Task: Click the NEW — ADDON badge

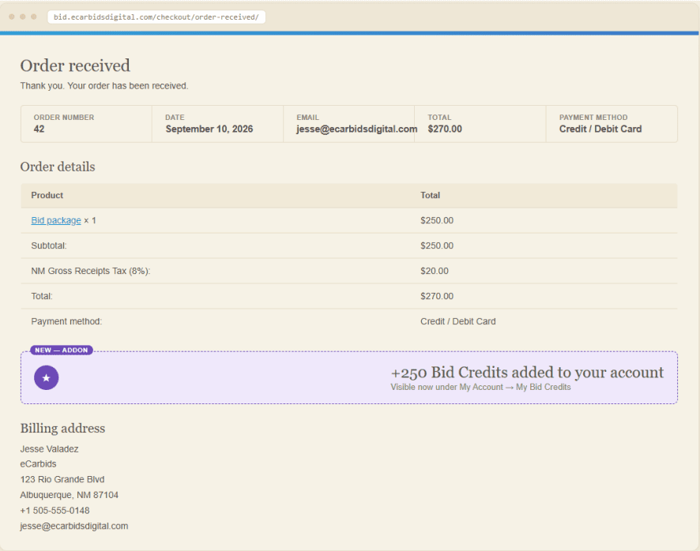Action: click(x=62, y=350)
